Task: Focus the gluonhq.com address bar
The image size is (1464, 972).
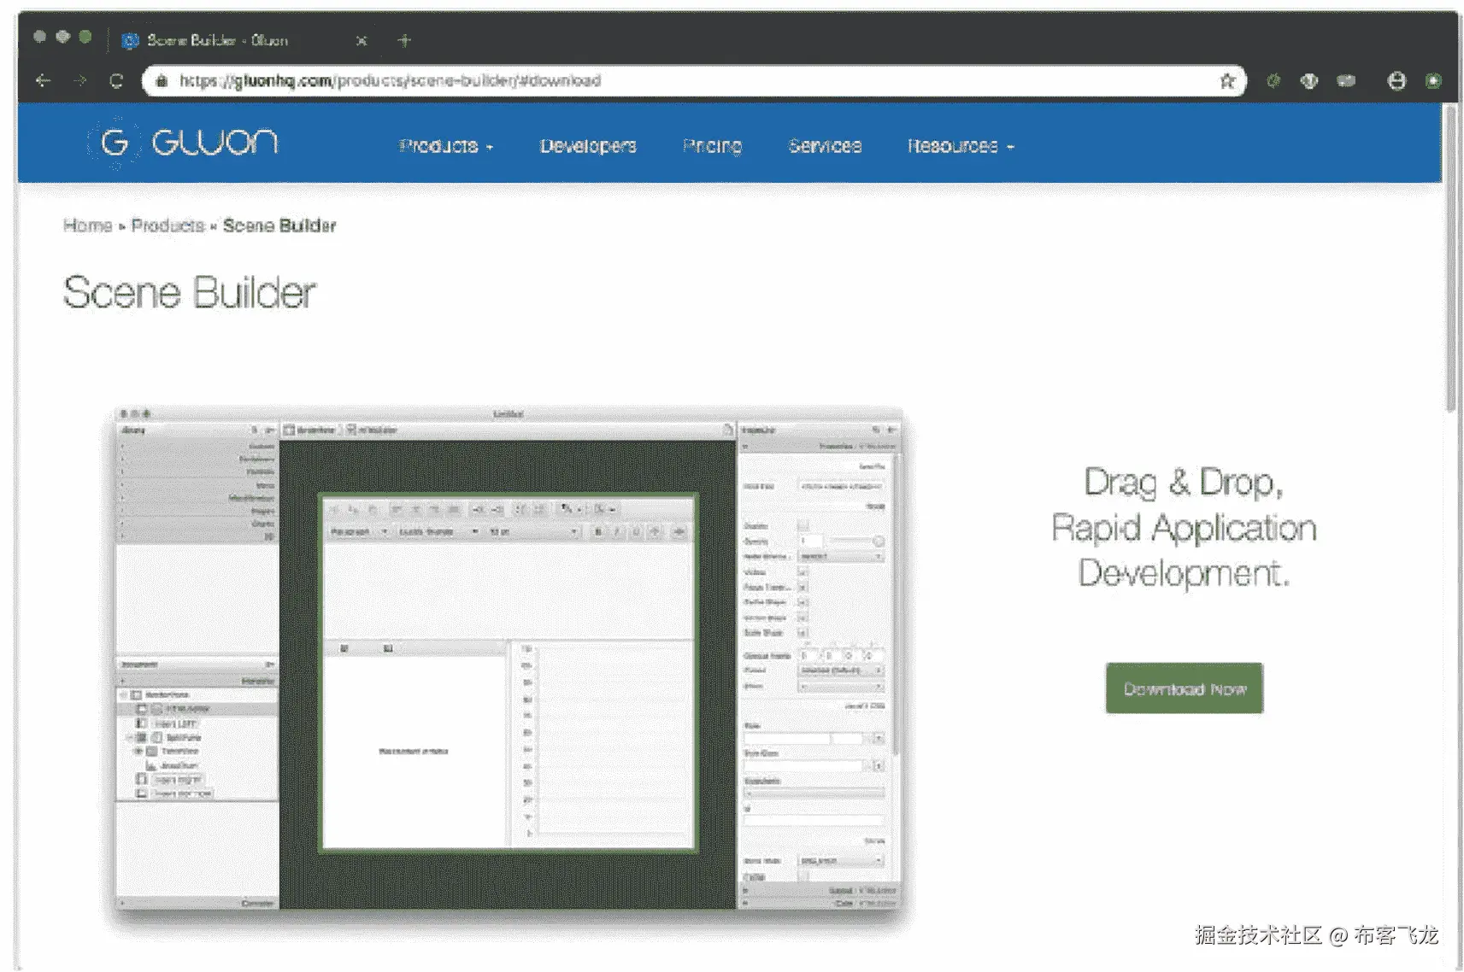Action: click(692, 80)
